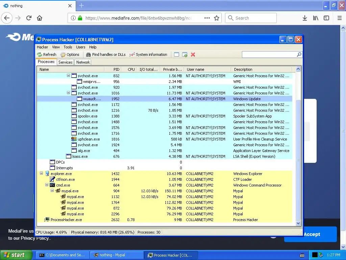Click the uphclean.exe process icon
Viewport: 346px width, 260px height.
pyautogui.click(x=74, y=139)
